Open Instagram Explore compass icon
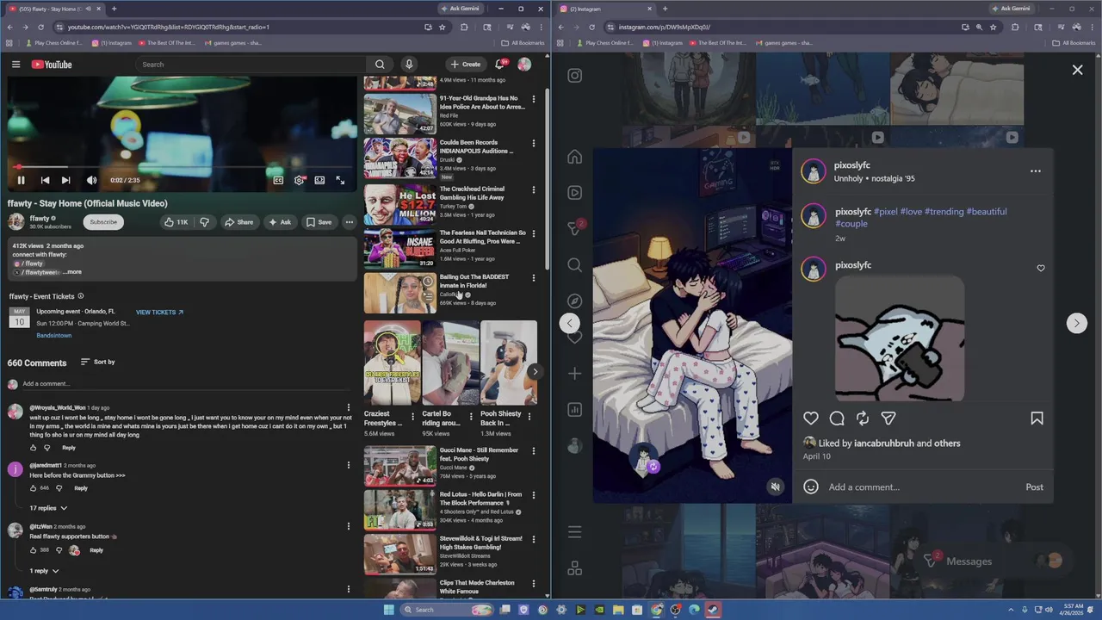Viewport: 1102px width, 620px height. (575, 301)
